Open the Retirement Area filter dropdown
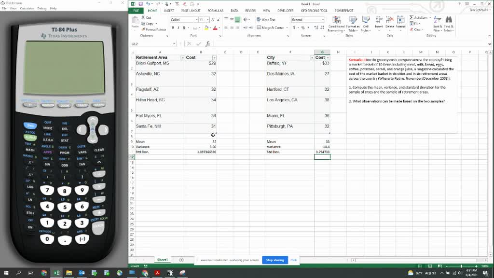This screenshot has width=494, height=278. coord(182,58)
